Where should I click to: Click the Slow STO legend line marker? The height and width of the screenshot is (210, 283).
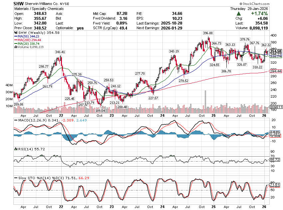tap(15, 178)
